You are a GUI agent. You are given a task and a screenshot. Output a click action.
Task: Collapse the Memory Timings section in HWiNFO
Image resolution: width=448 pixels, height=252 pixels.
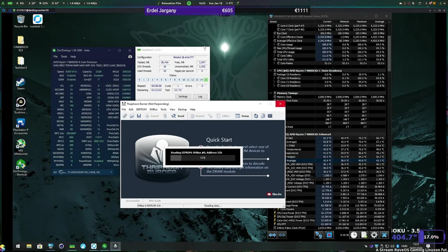tap(271, 93)
